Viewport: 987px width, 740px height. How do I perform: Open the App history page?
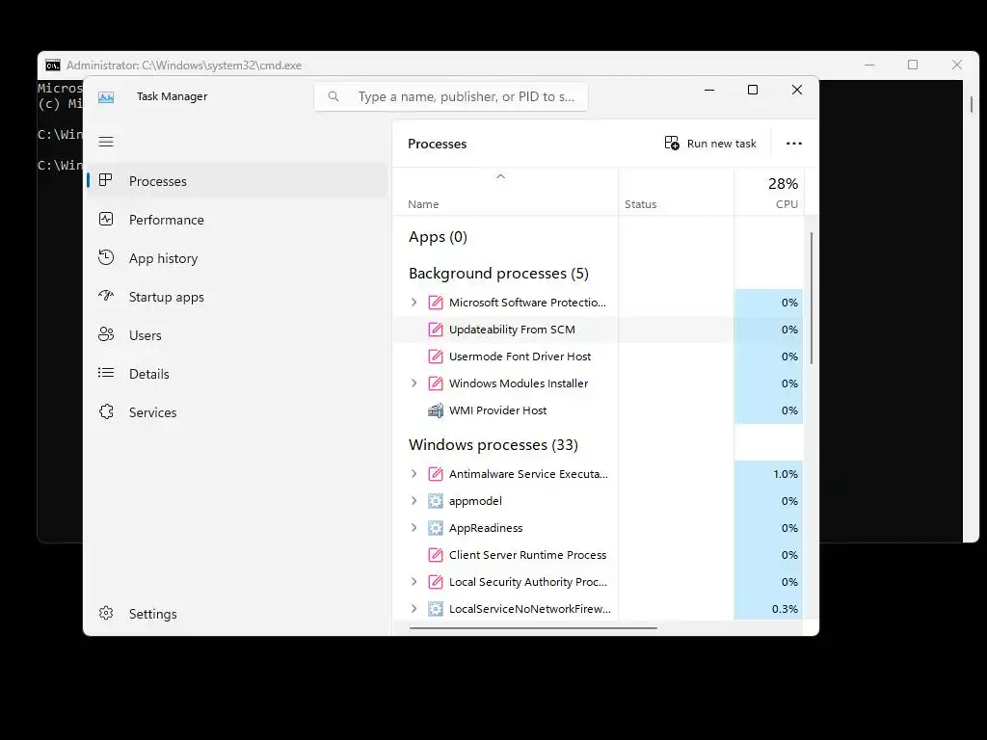pos(238,258)
